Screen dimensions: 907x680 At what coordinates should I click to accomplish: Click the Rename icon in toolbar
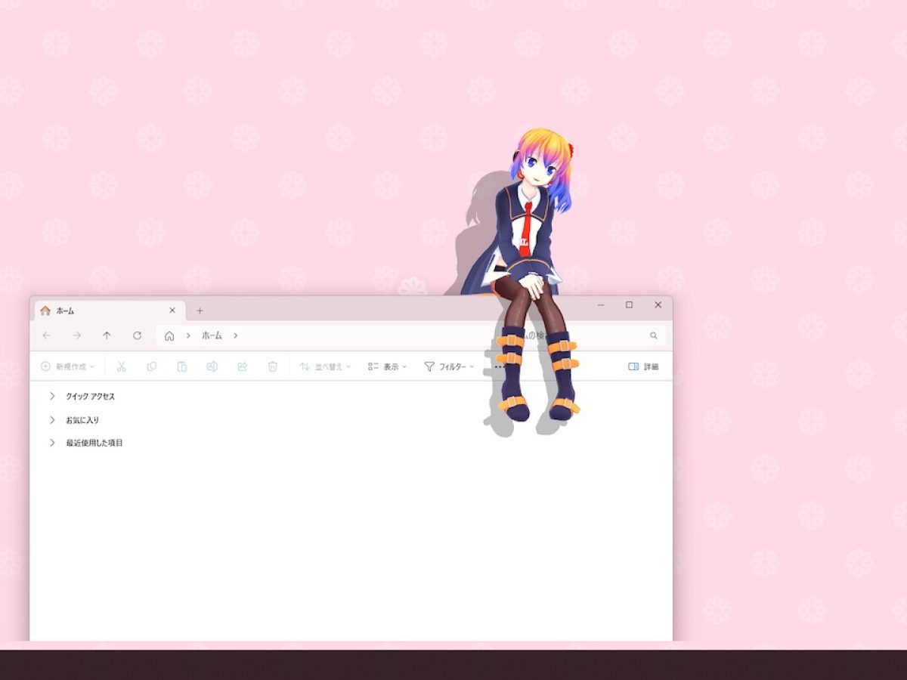(x=212, y=366)
